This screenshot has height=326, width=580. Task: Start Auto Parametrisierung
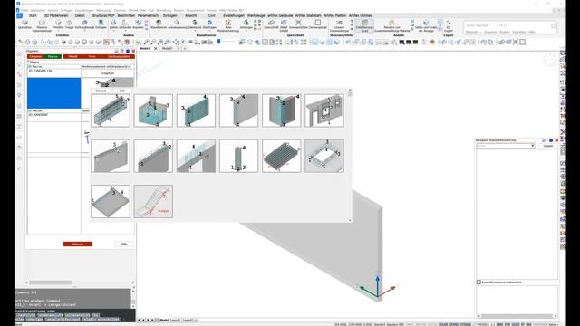228,26
